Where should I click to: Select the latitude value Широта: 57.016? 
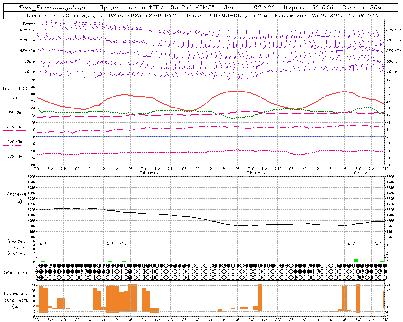pos(309,8)
